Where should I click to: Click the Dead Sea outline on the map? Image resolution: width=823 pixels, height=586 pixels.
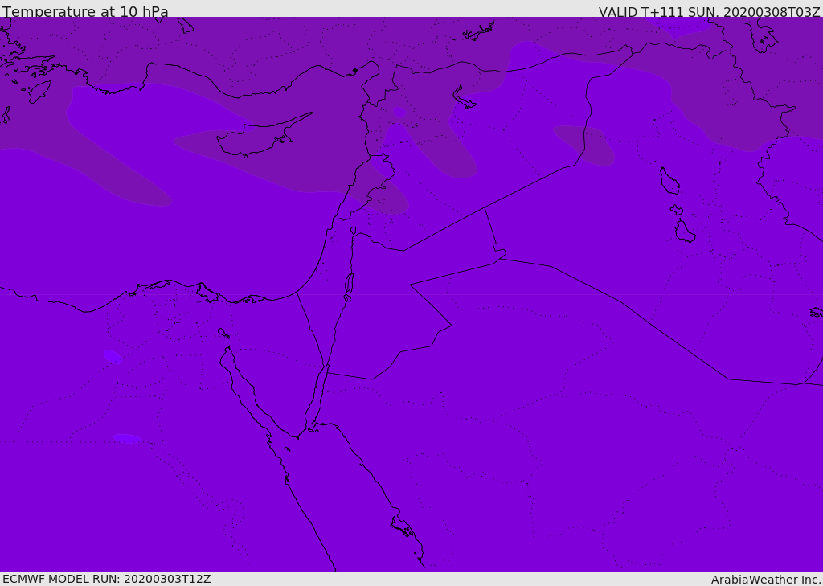(x=349, y=285)
